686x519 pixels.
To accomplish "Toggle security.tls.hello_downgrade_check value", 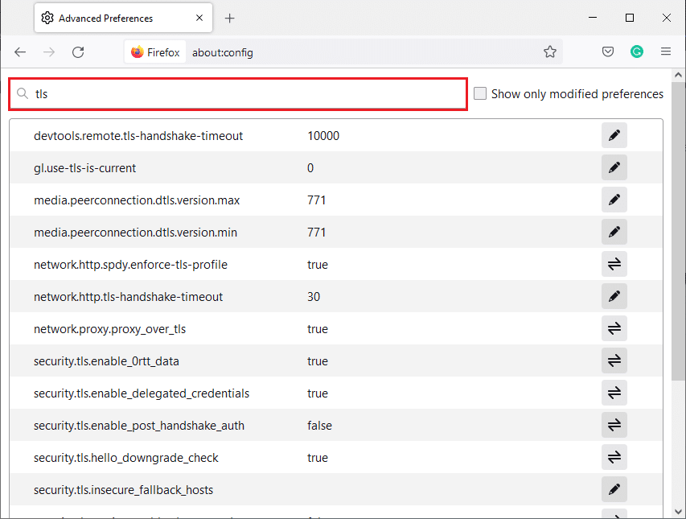I will click(x=614, y=457).
